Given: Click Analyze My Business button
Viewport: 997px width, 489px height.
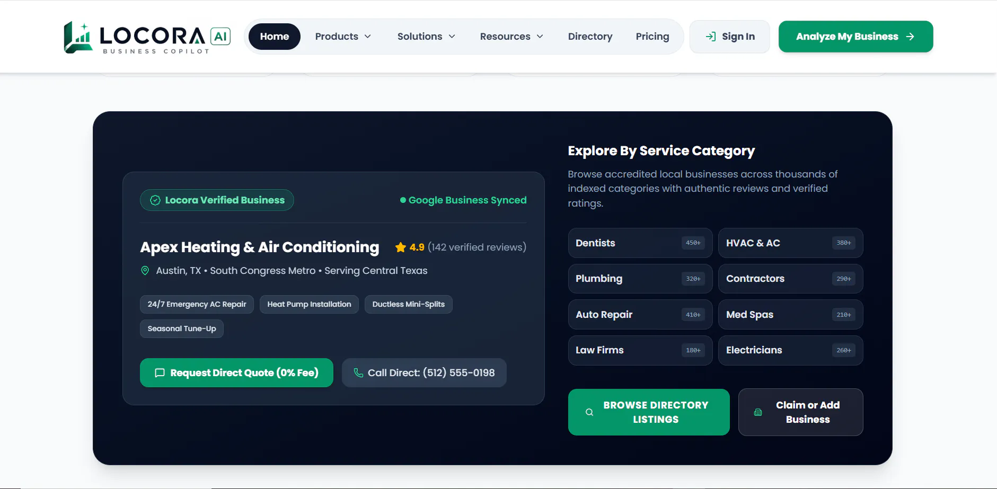Looking at the screenshot, I should [x=855, y=37].
